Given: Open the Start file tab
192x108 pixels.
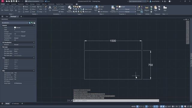Looking at the screenshot, I should [7, 16].
